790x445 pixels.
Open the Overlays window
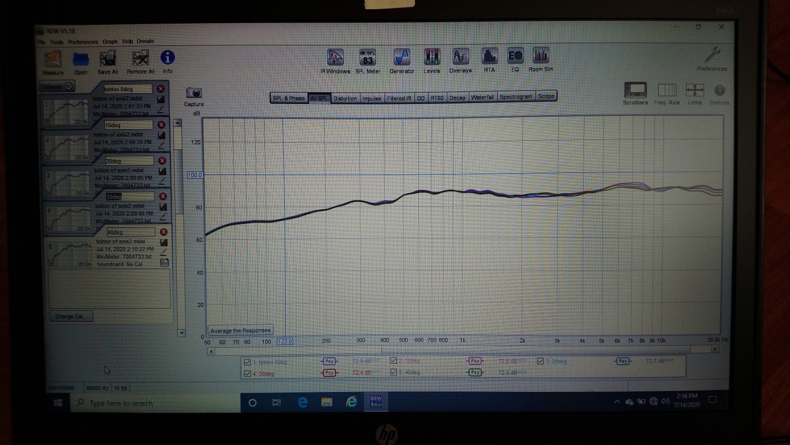click(x=460, y=61)
